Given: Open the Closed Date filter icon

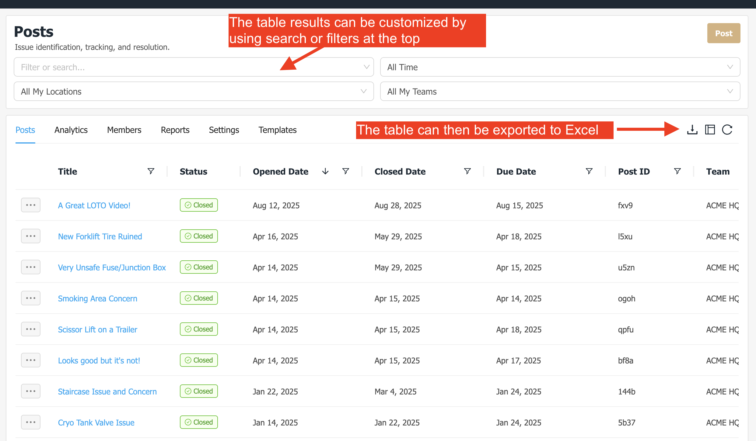Looking at the screenshot, I should (467, 171).
